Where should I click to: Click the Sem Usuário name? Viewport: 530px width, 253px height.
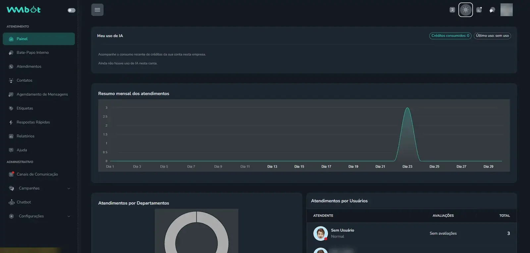click(x=343, y=230)
